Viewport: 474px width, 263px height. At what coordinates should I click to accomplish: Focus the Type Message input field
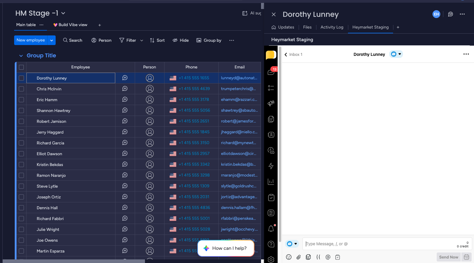click(379, 244)
